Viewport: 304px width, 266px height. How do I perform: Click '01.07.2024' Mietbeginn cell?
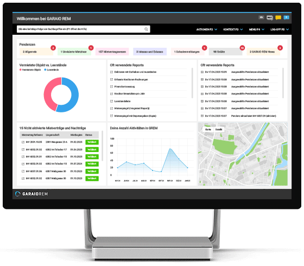point(76,164)
